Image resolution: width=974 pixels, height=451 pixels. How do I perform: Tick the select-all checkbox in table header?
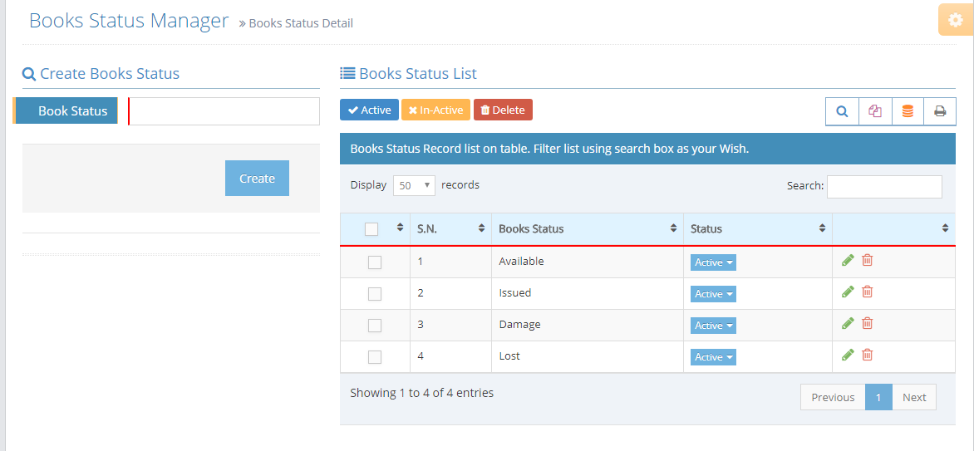click(x=371, y=229)
